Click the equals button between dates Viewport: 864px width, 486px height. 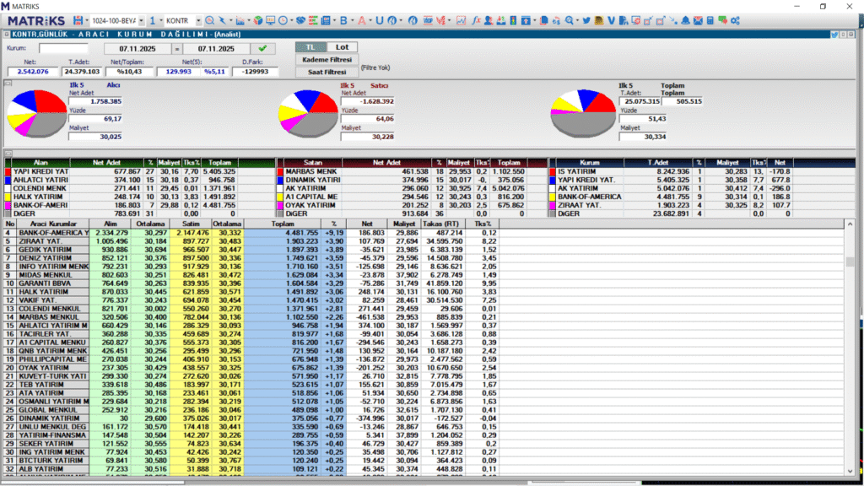177,48
